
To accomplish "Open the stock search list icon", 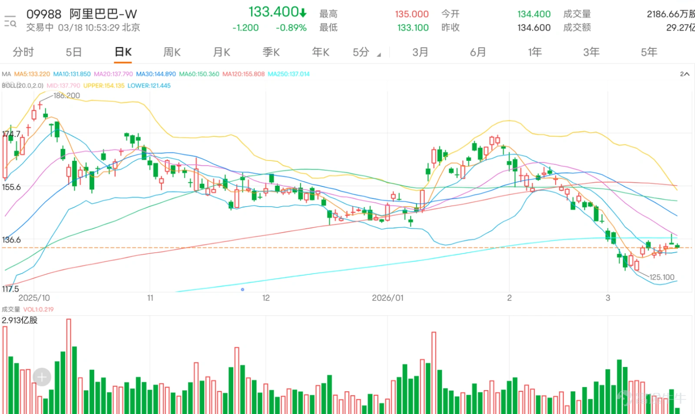I will (x=10, y=21).
